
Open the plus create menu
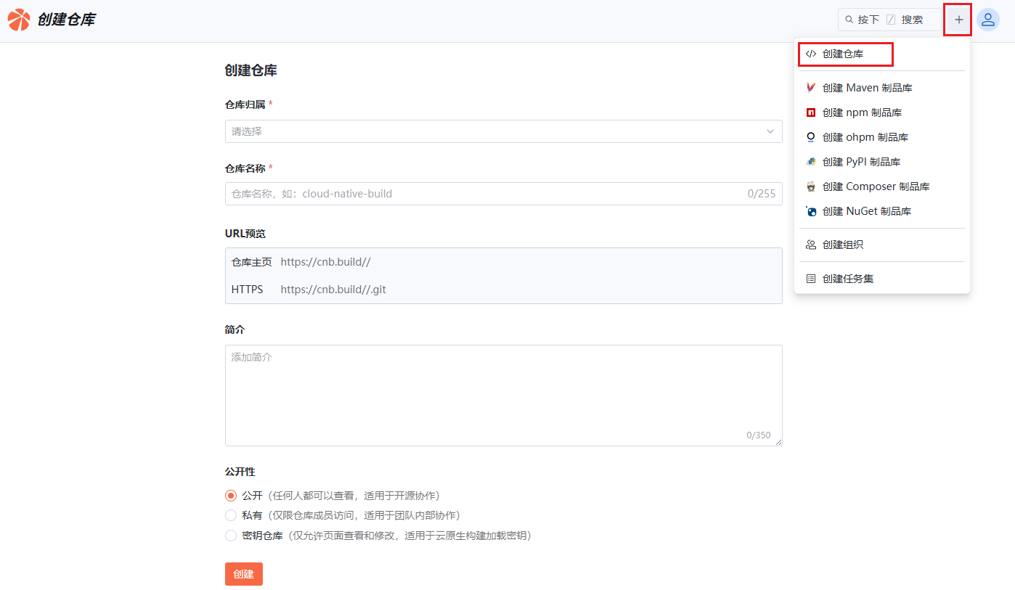point(958,20)
